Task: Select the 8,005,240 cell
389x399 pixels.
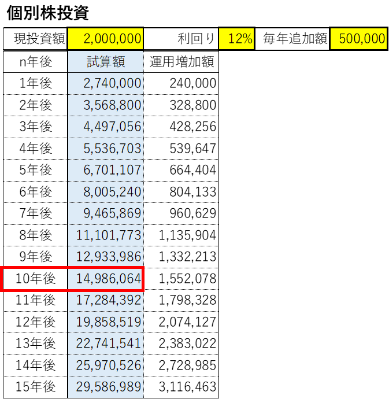Action: 106,192
